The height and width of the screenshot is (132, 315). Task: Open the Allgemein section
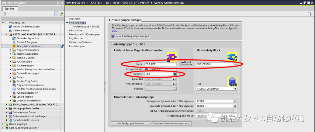click(75, 19)
